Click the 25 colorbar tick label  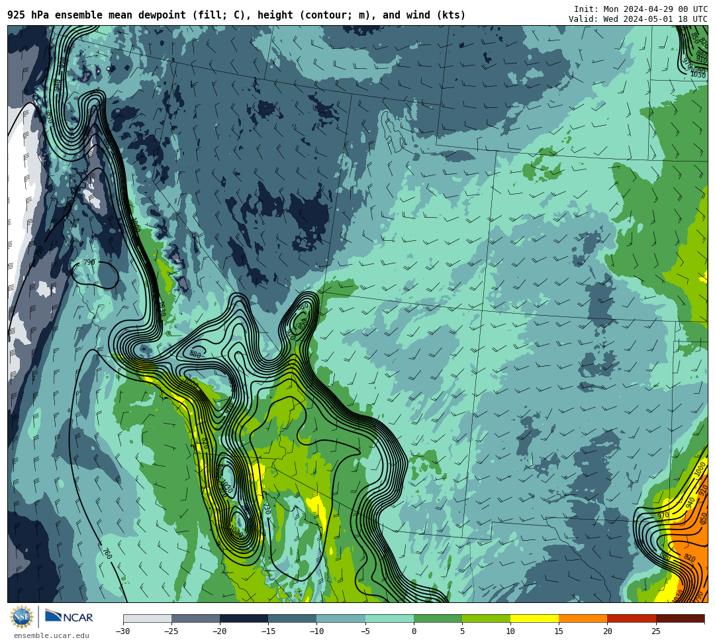656,631
